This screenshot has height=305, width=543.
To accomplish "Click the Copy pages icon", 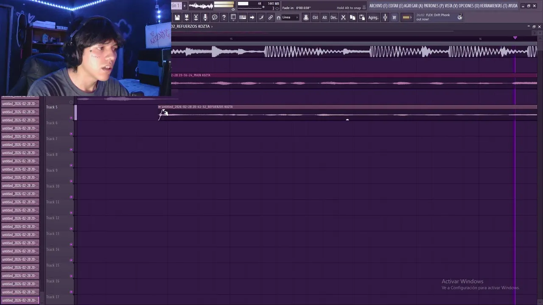I will pos(353,17).
